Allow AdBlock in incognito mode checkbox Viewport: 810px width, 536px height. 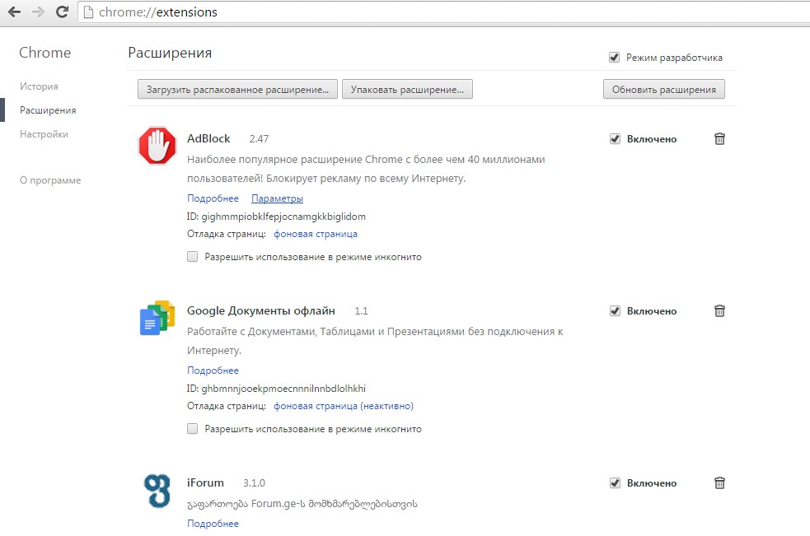pos(192,257)
